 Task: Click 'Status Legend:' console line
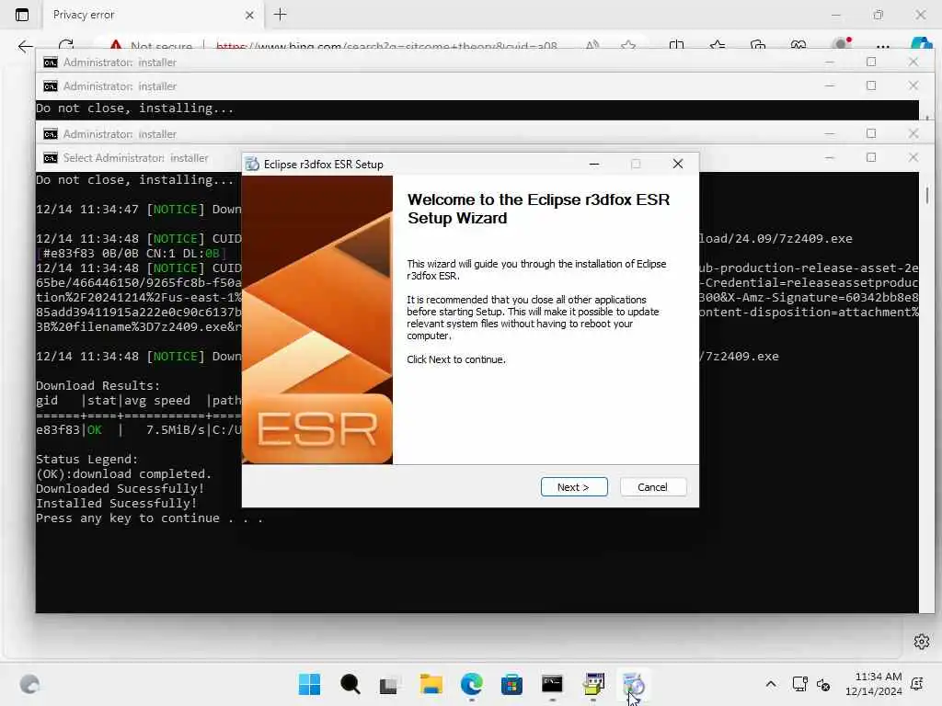pyautogui.click(x=87, y=460)
